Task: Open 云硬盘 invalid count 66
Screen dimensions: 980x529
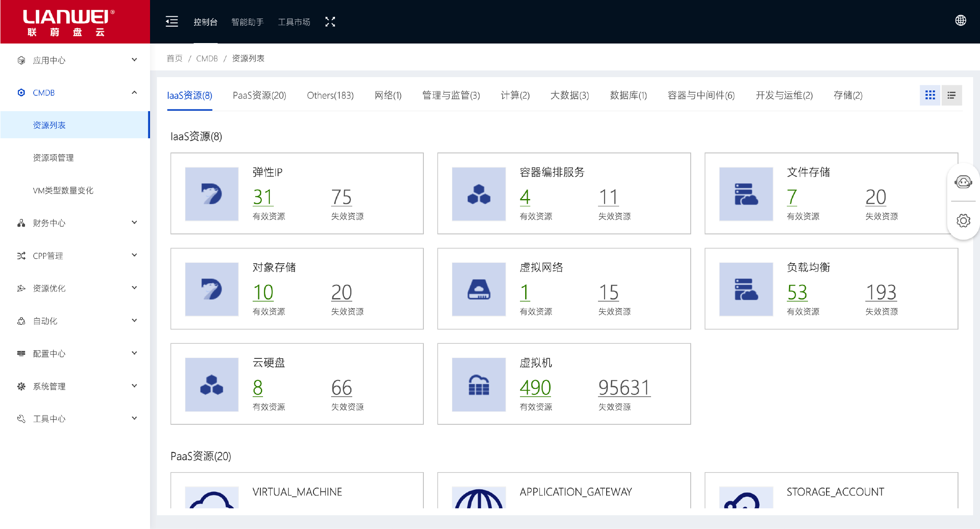Action: coord(341,388)
